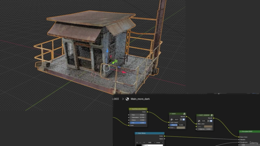Click the node group icon on DUST_SHADER header
260x146 pixels.
tap(212, 115)
